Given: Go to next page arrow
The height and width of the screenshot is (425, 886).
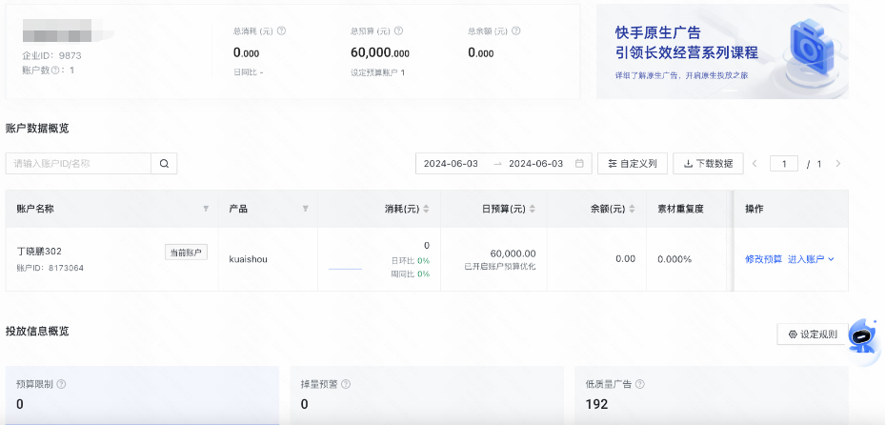Looking at the screenshot, I should point(838,163).
